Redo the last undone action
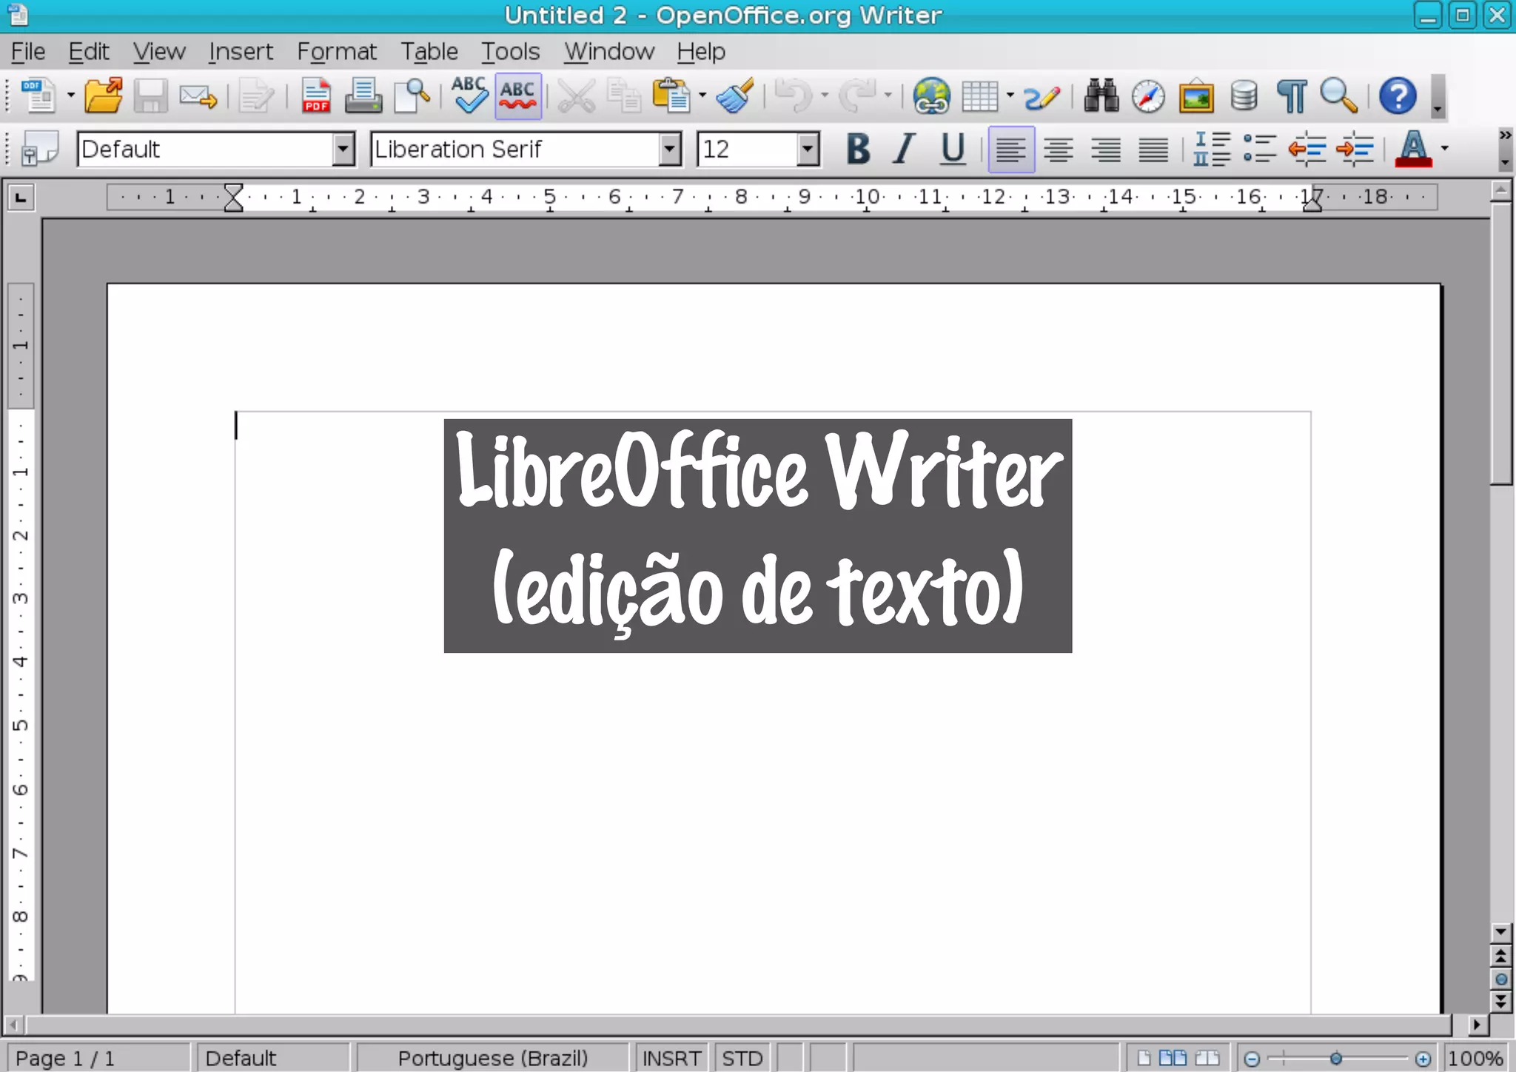This screenshot has width=1516, height=1072. (857, 96)
